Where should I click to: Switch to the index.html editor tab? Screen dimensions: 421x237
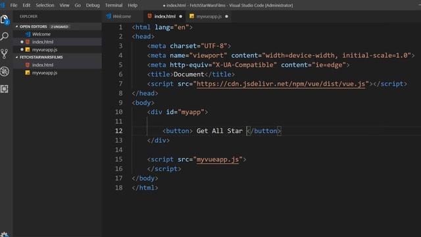pos(164,16)
